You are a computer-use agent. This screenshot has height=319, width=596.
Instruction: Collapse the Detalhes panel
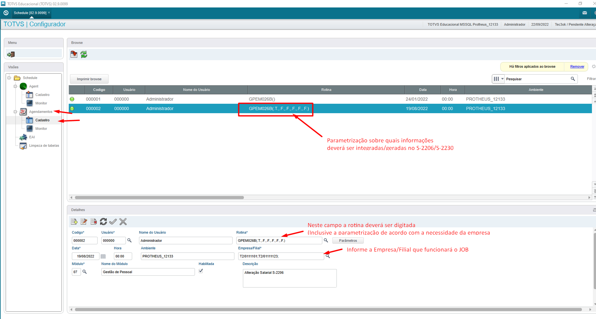[594, 210]
